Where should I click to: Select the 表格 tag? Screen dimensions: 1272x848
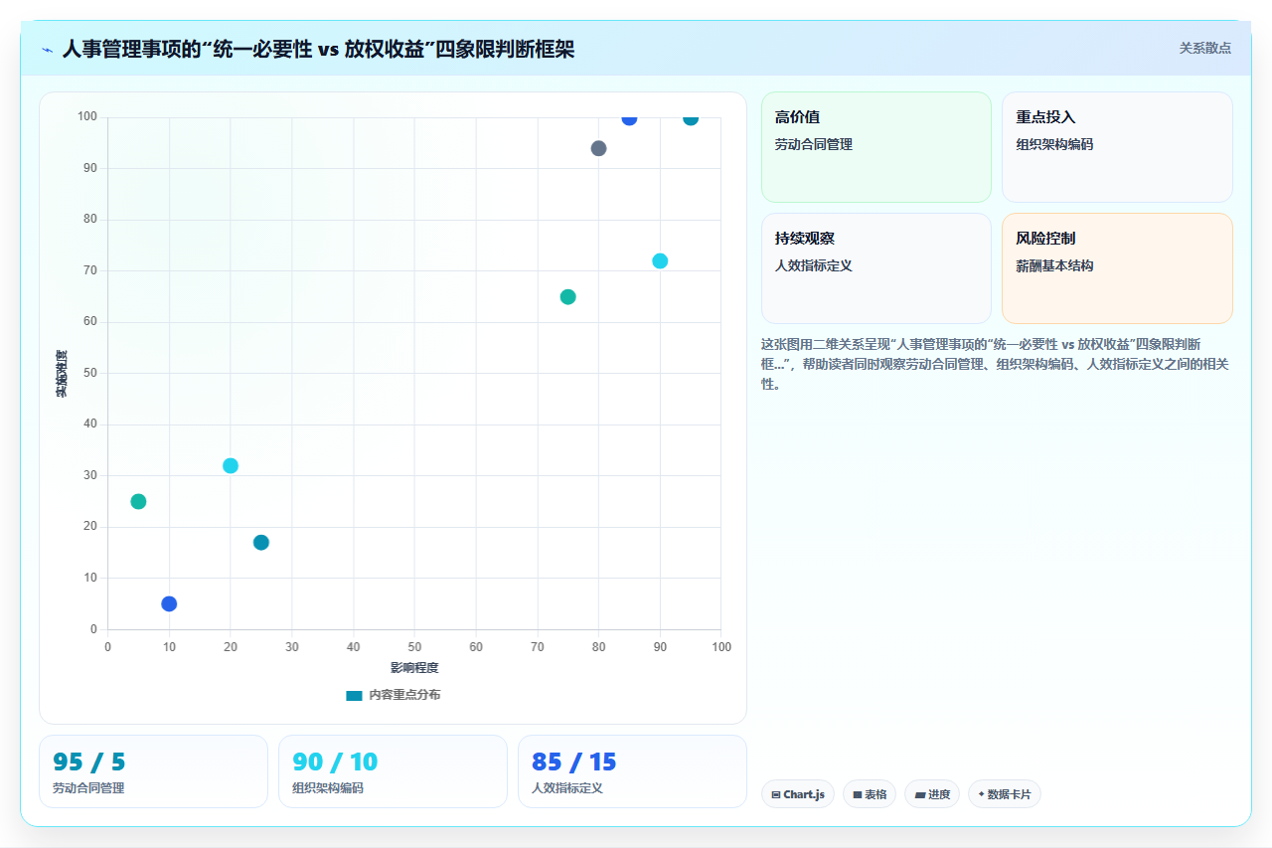coord(870,794)
